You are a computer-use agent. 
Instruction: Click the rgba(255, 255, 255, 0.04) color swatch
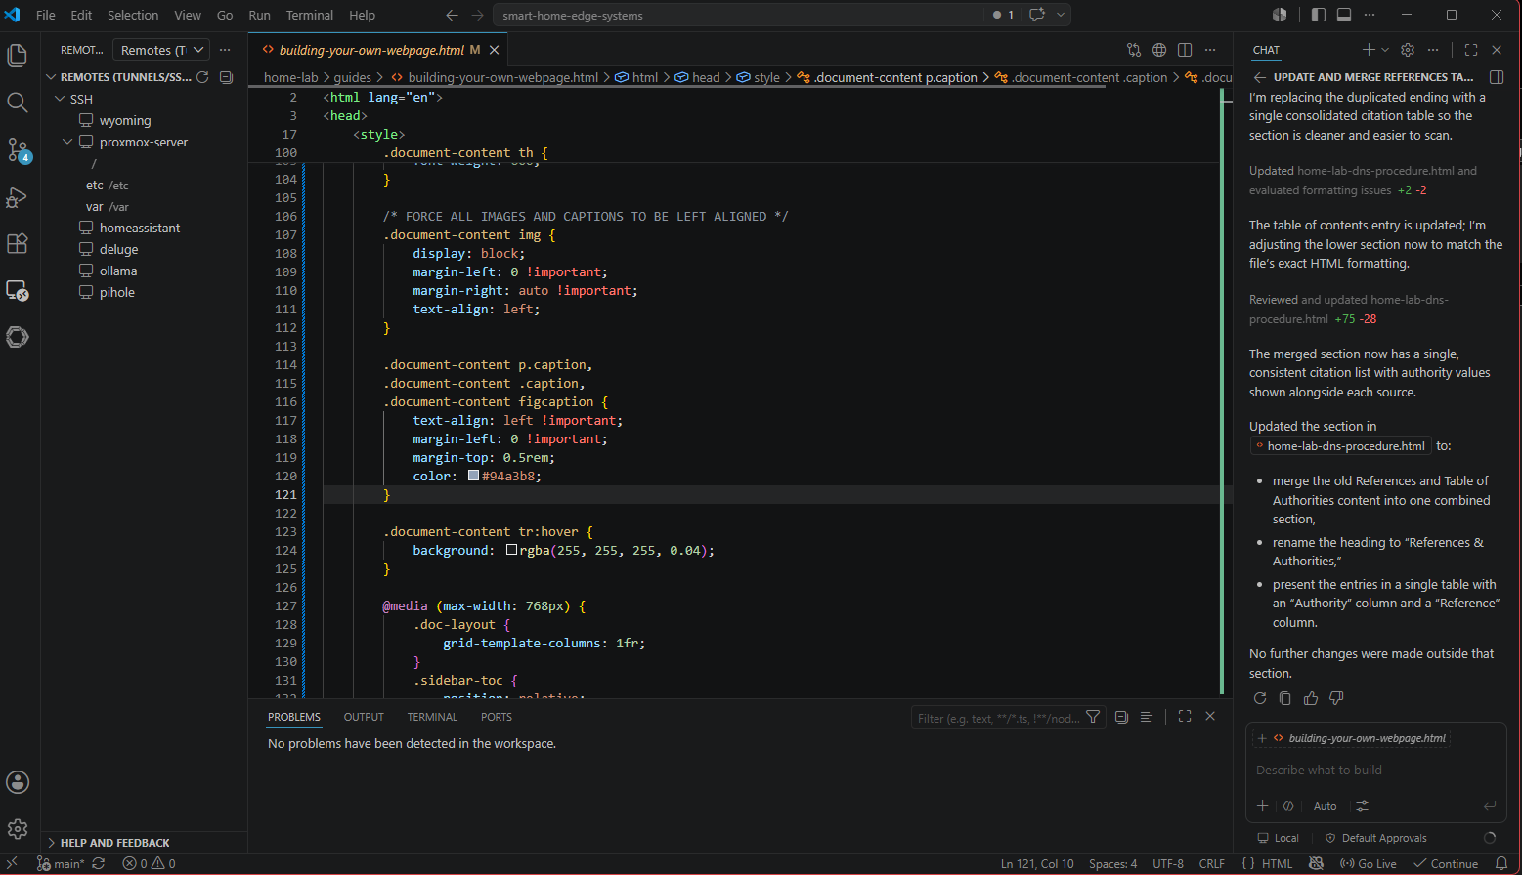pyautogui.click(x=511, y=550)
